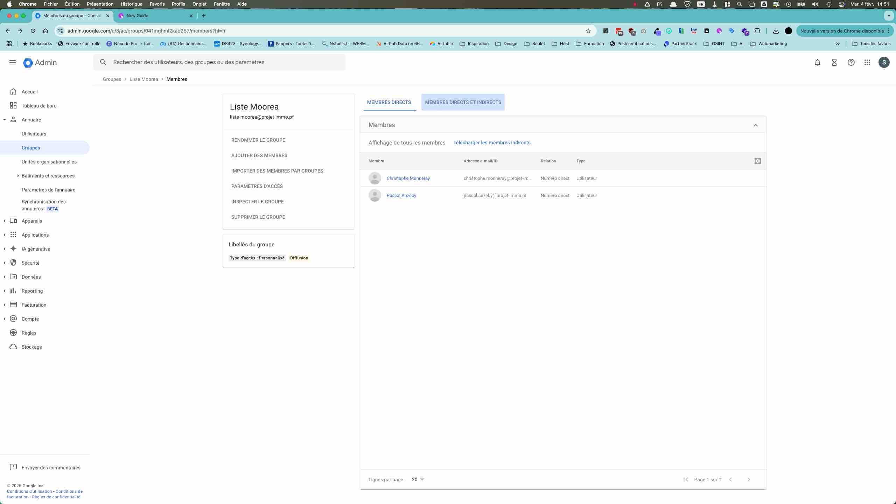The image size is (896, 504).
Task: Expand the Appareils sidebar section
Action: [x=5, y=221]
